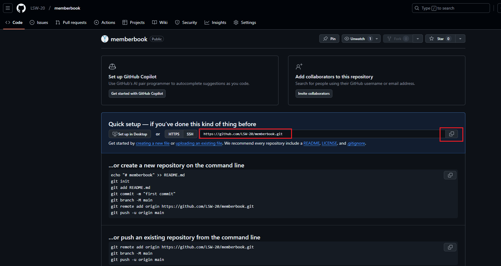The image size is (501, 266).
Task: Copy the clone URL with the copy icon
Action: coord(452,134)
